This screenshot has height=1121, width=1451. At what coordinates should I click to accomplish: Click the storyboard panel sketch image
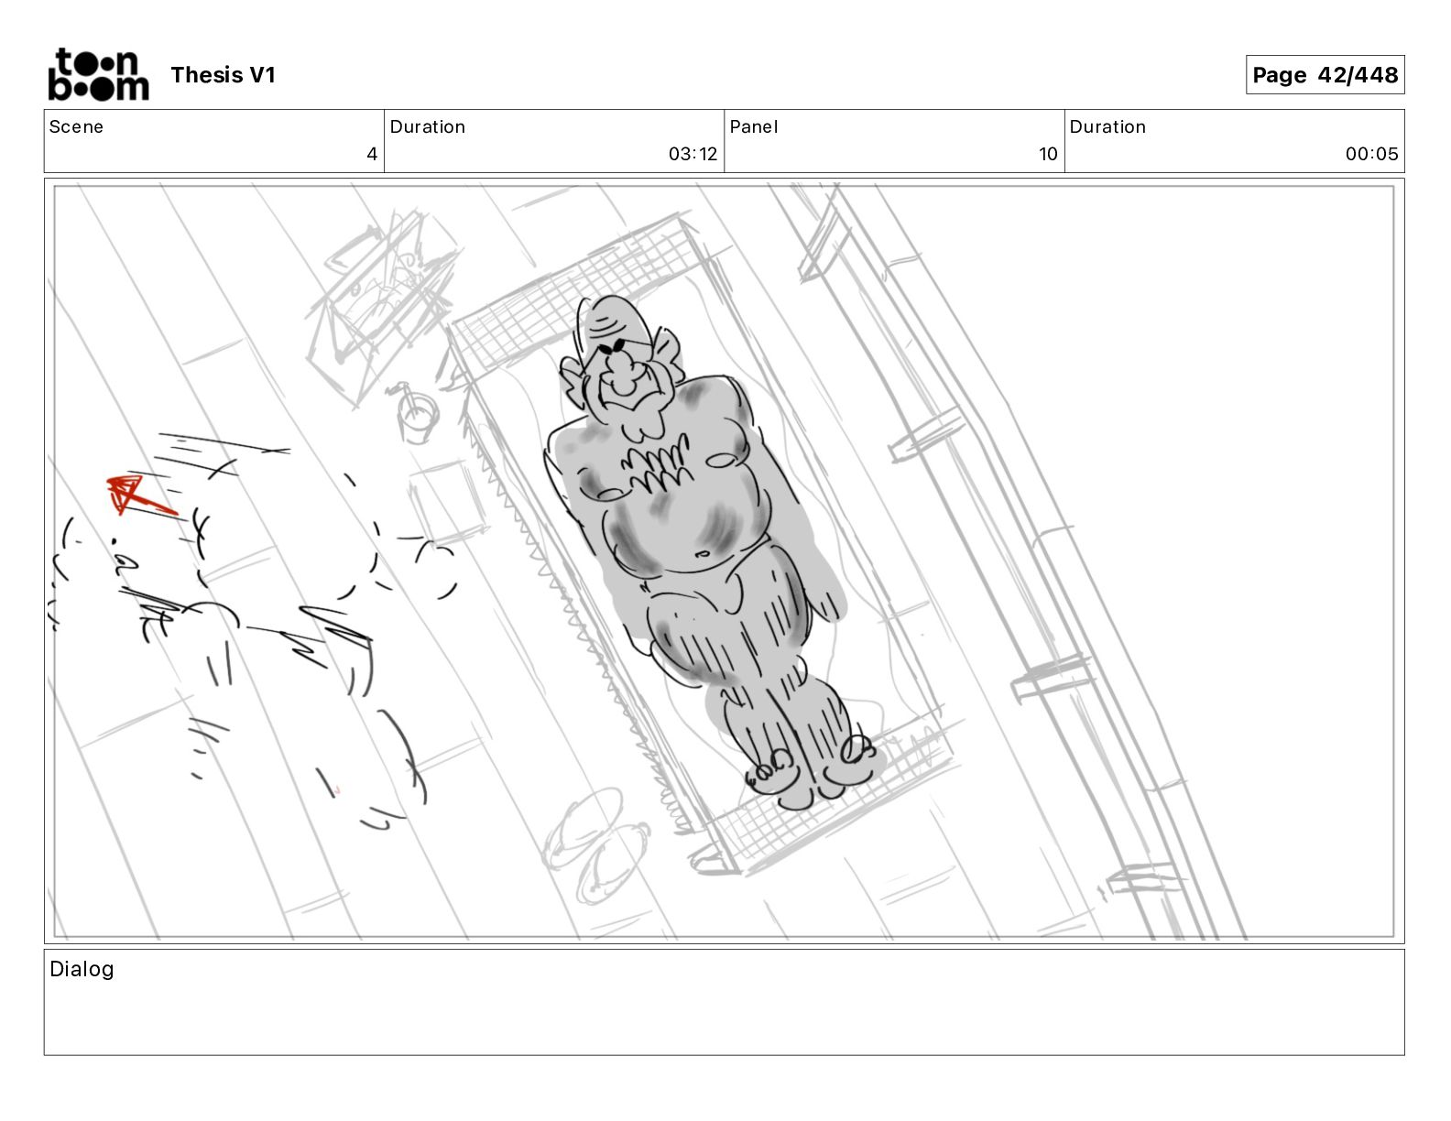click(x=724, y=560)
